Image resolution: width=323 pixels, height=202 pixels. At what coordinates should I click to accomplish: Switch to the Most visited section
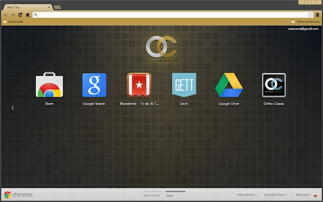[x=151, y=195]
